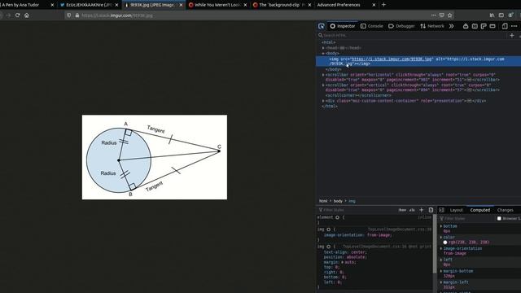The width and height of the screenshot is (521, 293).
Task: Open the DevTools three-dot options menu
Action: (514, 26)
